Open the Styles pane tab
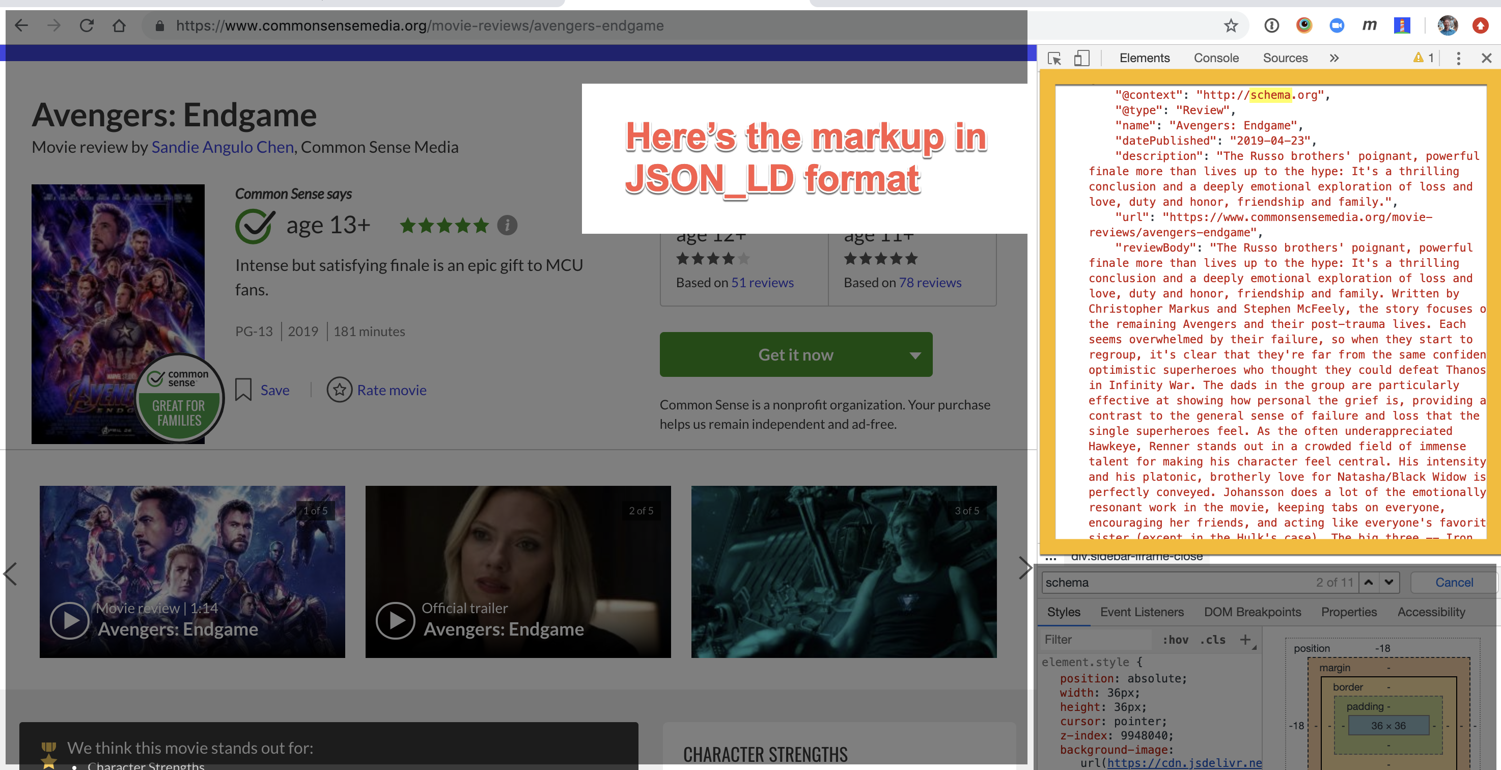 [1064, 612]
